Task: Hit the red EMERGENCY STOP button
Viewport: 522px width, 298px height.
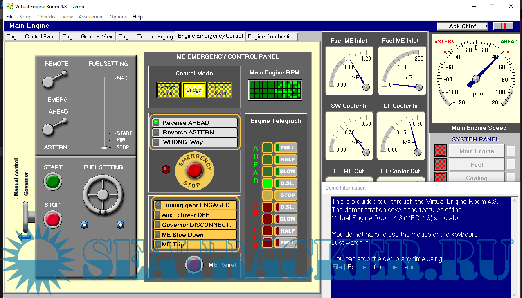Action: tap(194, 170)
